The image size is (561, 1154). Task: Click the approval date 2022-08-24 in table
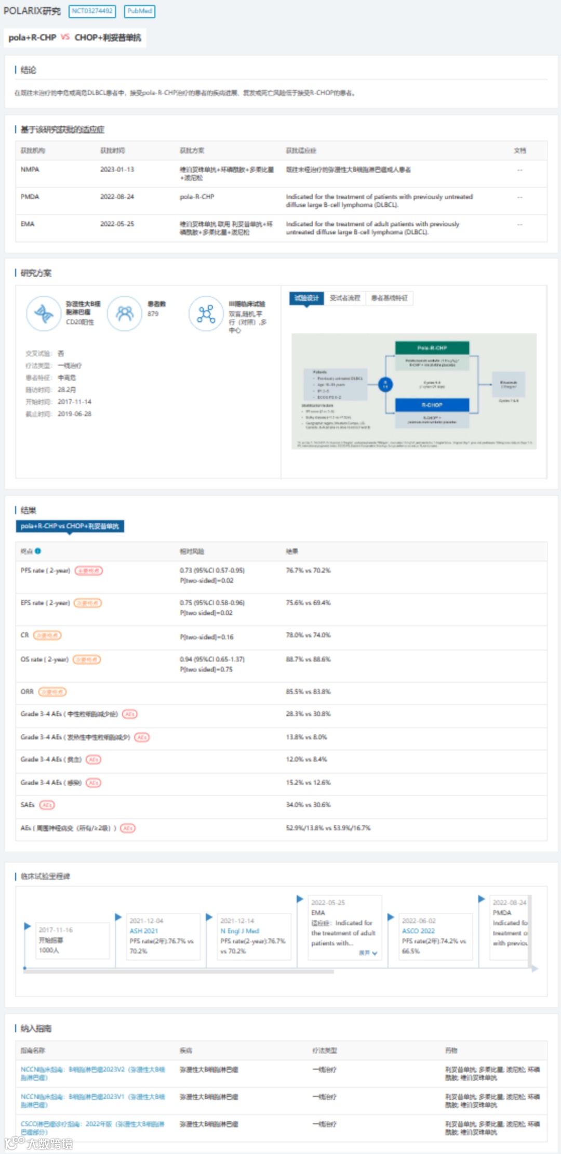(117, 197)
